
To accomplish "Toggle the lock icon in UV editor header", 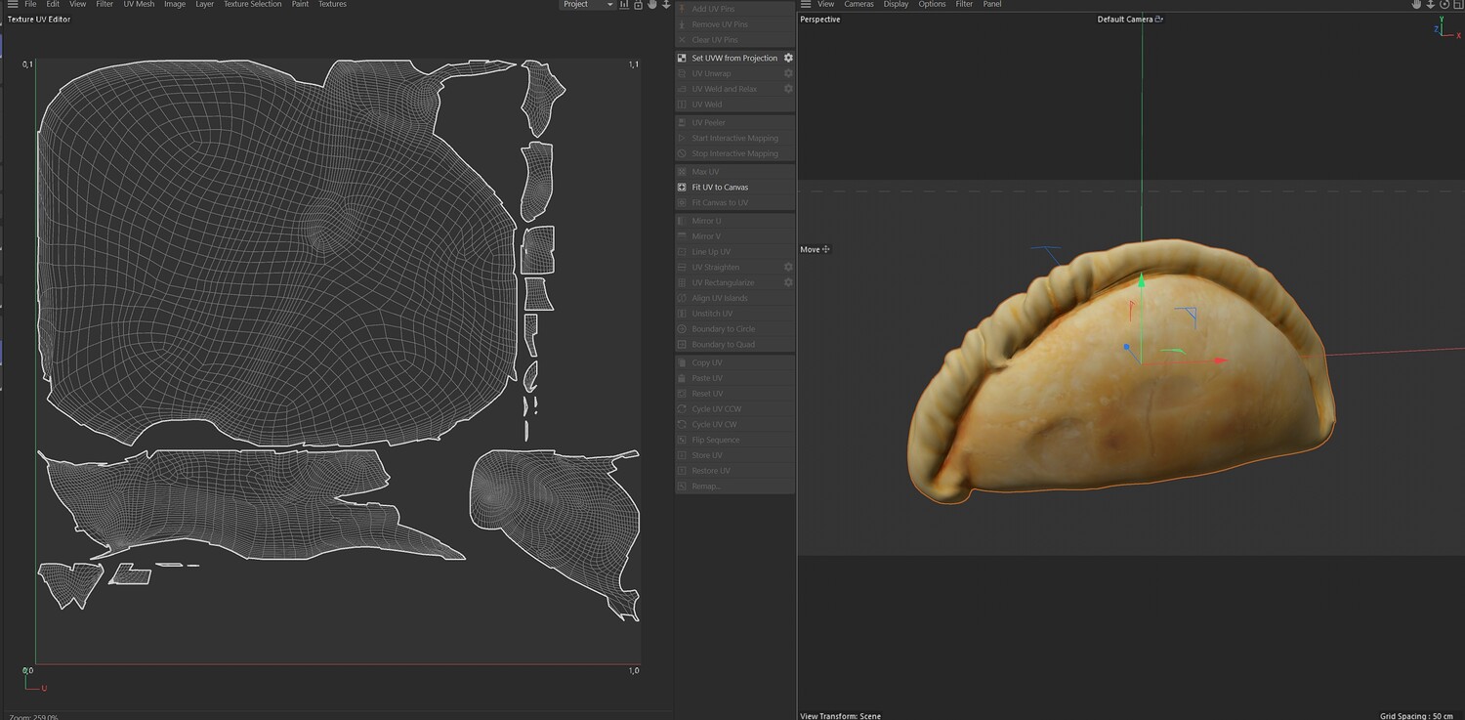I will point(638,5).
